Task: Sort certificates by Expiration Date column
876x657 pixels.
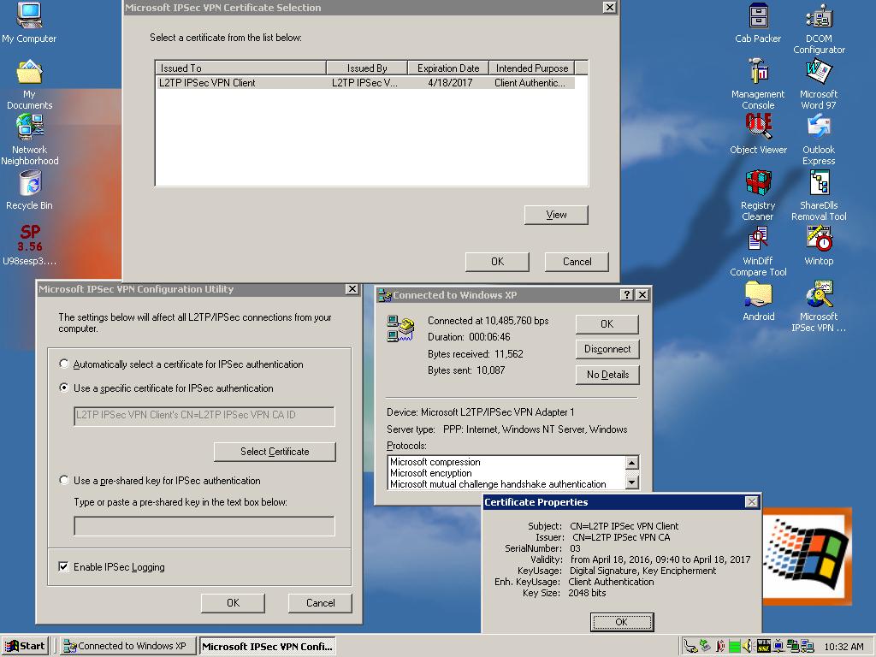Action: pyautogui.click(x=447, y=68)
